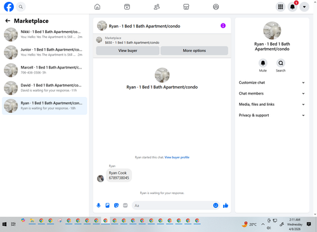Open the taskbar clock and date
This screenshot has height=232, width=317.
coord(295,224)
